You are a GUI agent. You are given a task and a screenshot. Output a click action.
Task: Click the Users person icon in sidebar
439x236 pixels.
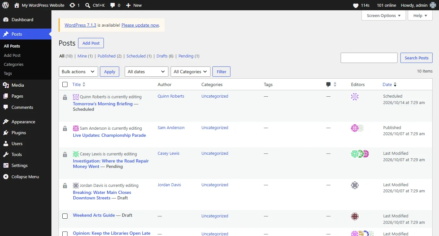(6, 144)
